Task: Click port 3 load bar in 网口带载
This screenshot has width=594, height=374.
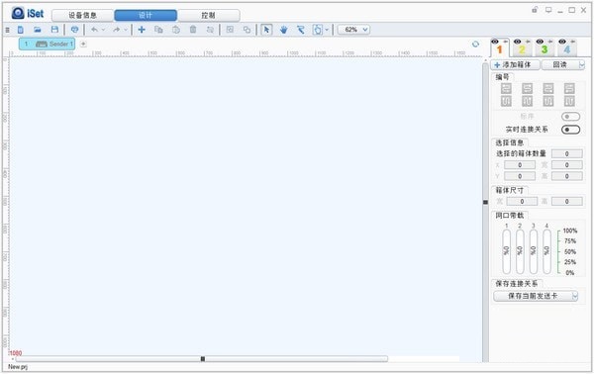Action: (x=533, y=251)
